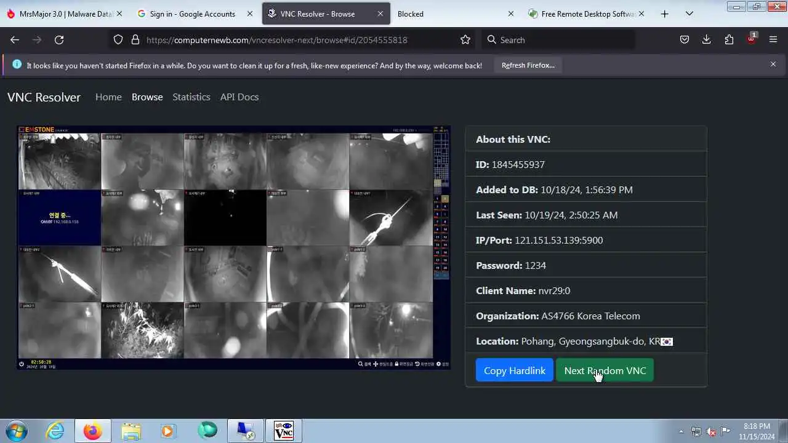Viewport: 788px width, 443px height.
Task: Open the Browse nav link
Action: (x=147, y=97)
